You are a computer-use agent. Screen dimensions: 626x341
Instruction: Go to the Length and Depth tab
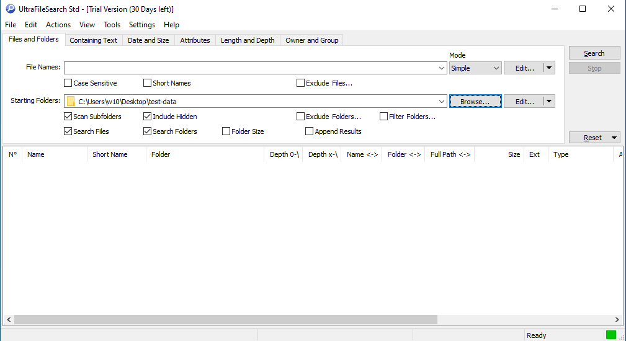click(x=248, y=40)
